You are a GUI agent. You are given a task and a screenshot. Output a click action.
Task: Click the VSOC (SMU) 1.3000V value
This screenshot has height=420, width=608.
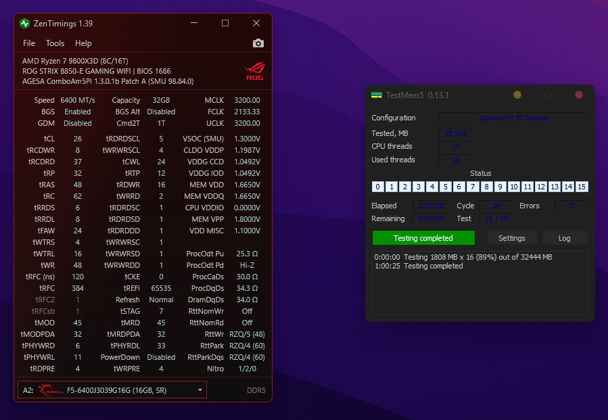[x=247, y=139]
